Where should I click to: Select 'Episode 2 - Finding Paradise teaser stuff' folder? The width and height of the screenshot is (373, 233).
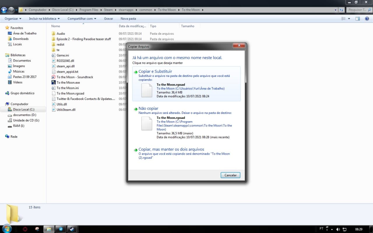click(84, 39)
